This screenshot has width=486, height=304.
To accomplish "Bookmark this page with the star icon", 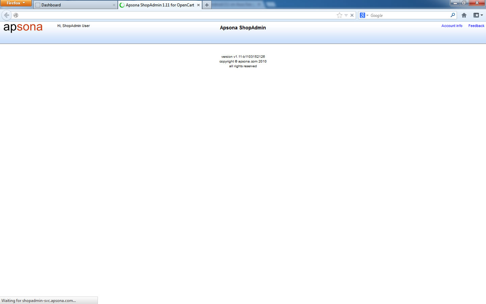I will pos(340,15).
